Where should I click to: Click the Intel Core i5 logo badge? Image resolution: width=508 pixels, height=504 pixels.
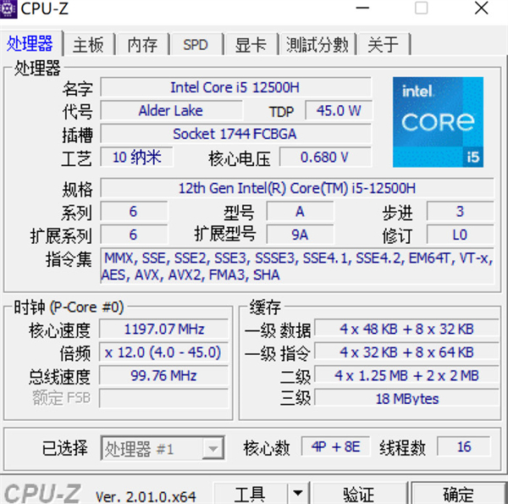click(438, 122)
